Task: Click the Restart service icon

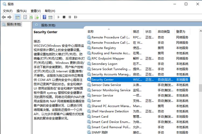Action: (76, 17)
